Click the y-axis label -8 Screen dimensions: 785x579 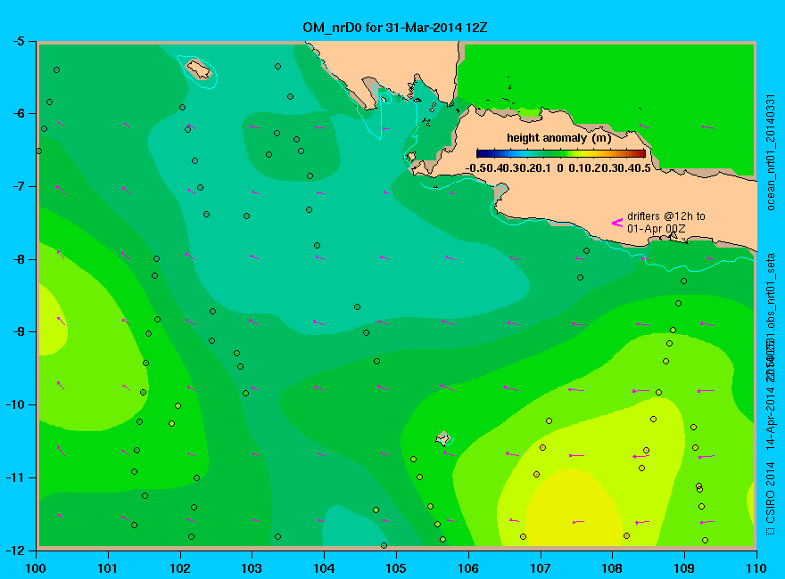18,259
